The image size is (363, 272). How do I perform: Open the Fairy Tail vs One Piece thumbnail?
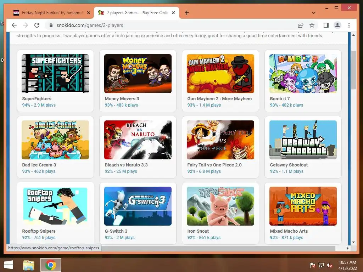(x=220, y=140)
